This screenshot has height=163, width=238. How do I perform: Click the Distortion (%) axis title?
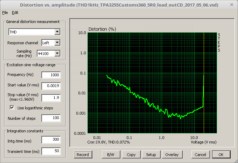coord(102,29)
